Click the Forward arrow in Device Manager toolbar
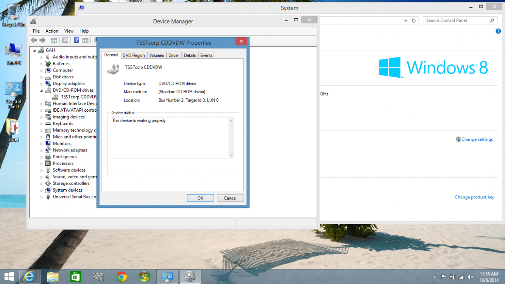505x284 pixels. pyautogui.click(x=42, y=40)
